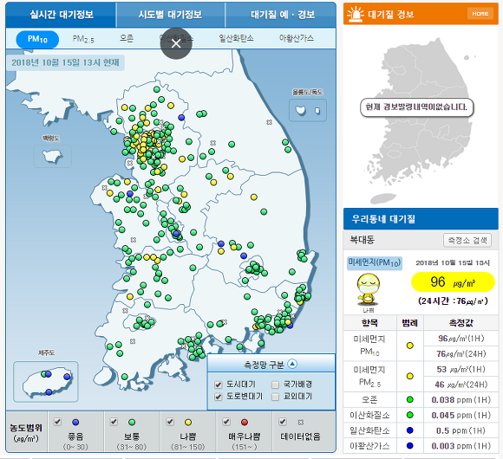
Task: Click the blue indicator in 아황산가스 row
Action: pyautogui.click(x=409, y=445)
